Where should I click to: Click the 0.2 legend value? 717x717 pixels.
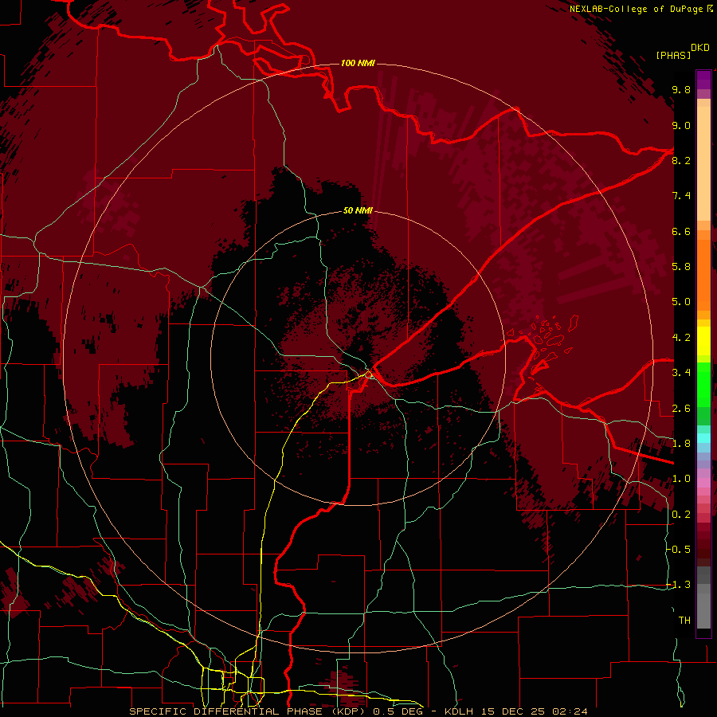[x=681, y=515]
